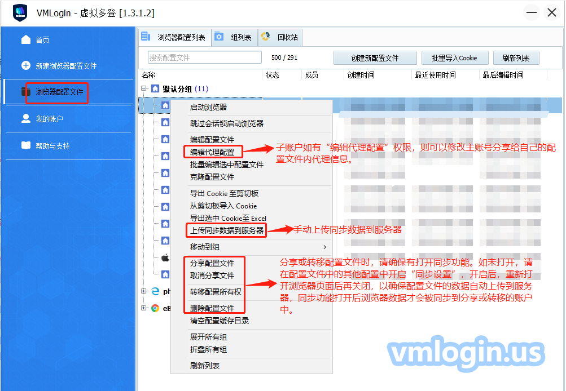The height and width of the screenshot is (391, 566).
Task: Open the 移动到组 submenu arrow
Action: [324, 247]
